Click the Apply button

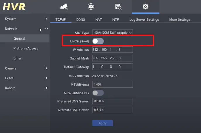click(x=103, y=123)
